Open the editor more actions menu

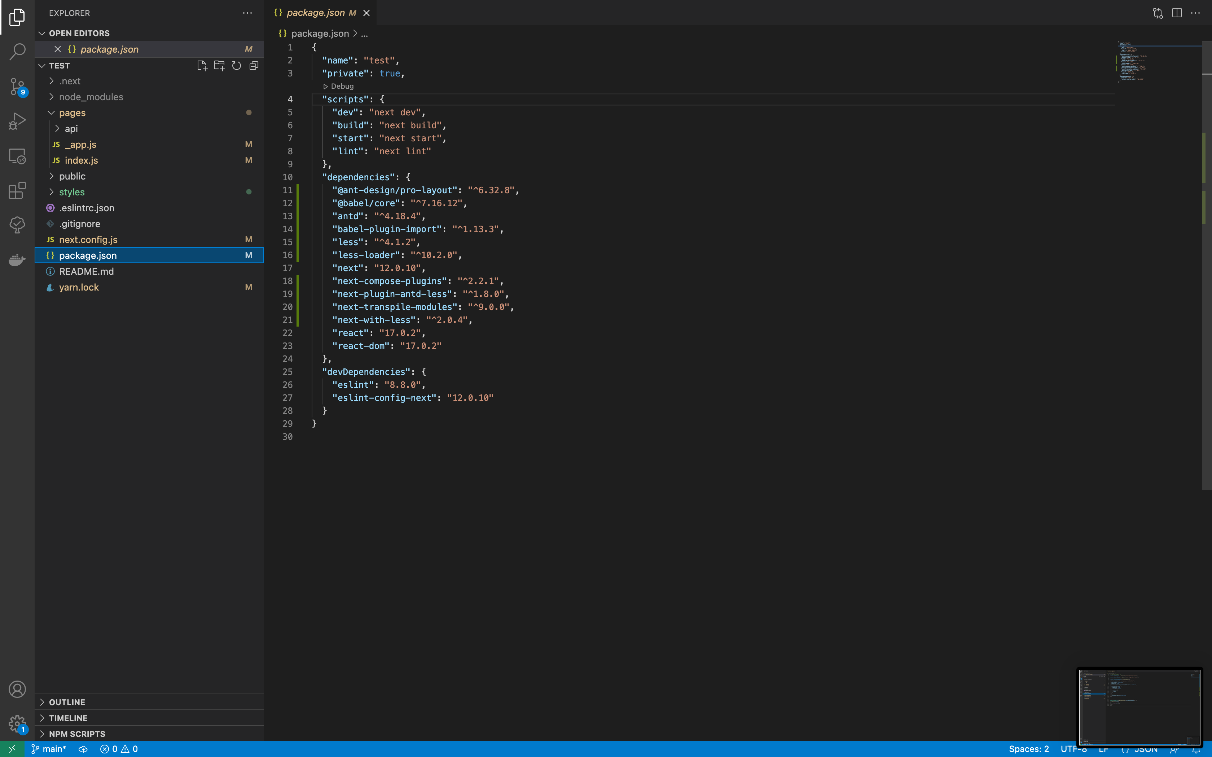[x=1197, y=13]
